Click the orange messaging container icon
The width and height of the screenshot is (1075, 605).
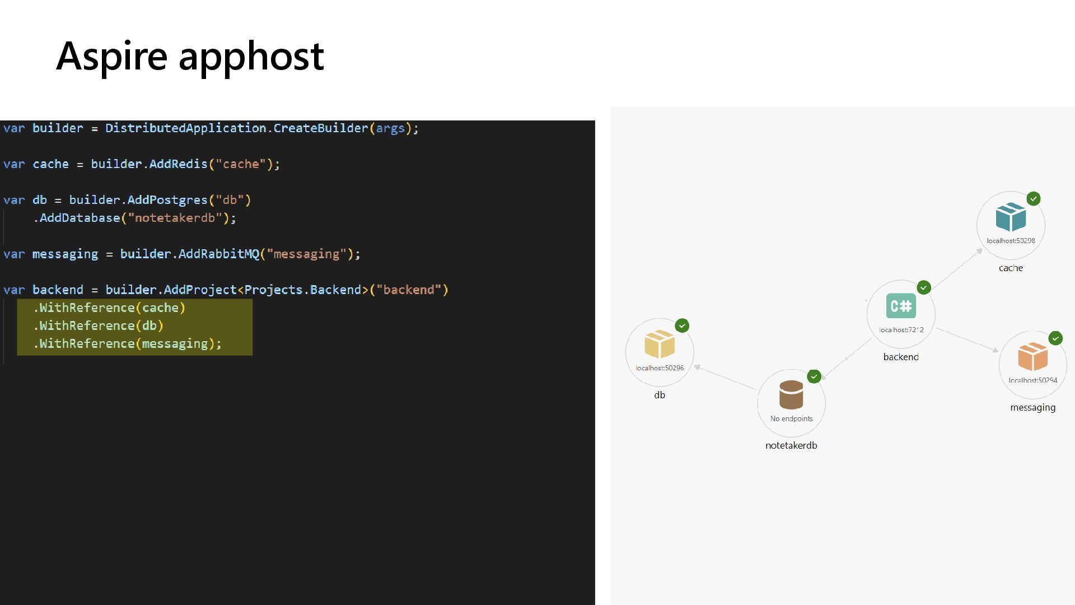point(1032,356)
